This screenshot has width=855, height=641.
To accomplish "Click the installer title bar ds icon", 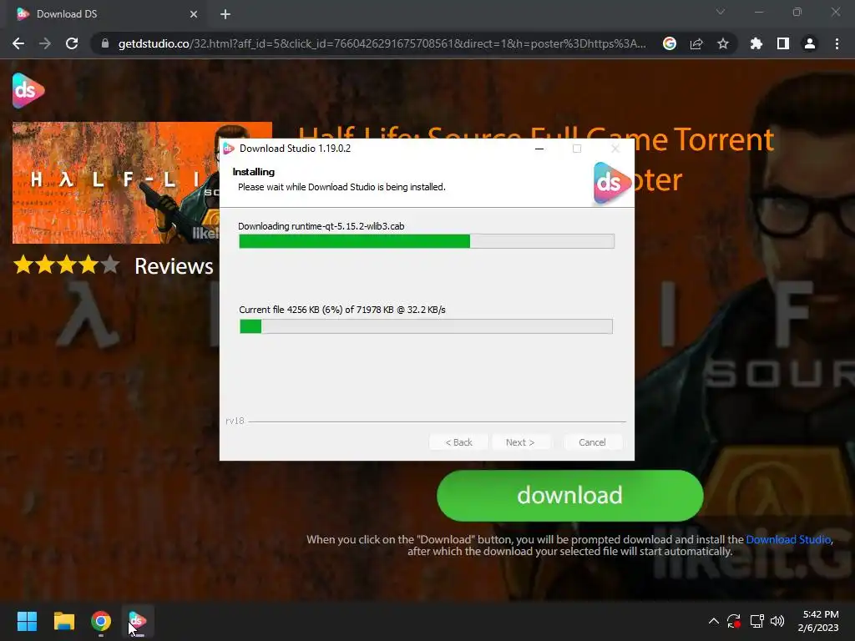I will point(229,149).
